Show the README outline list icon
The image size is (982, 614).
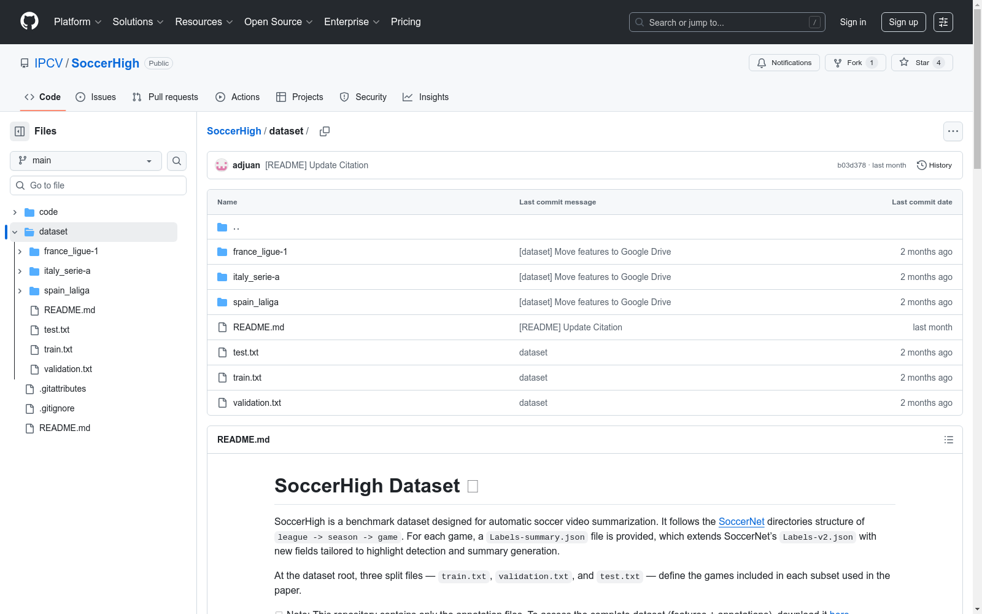[949, 440]
